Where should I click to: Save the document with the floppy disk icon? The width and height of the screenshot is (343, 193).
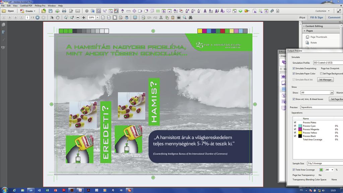[x=51, y=11]
